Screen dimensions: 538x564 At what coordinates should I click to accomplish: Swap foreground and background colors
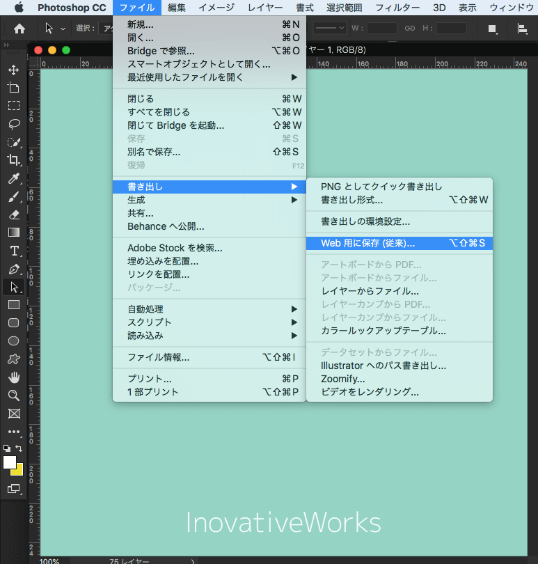point(19,448)
